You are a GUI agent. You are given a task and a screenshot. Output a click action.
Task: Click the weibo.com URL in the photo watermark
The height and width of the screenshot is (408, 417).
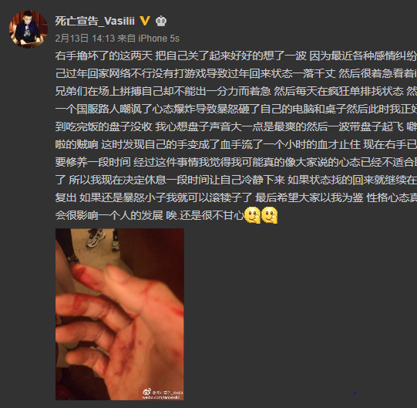[x=163, y=397]
